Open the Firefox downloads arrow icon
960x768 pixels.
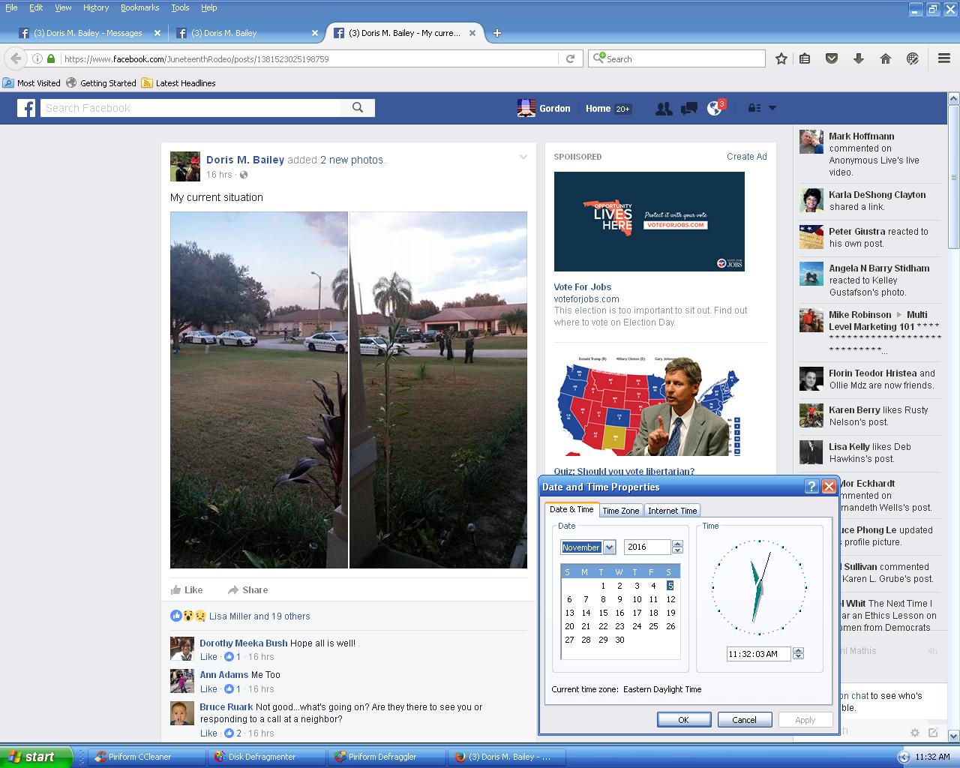tap(859, 58)
